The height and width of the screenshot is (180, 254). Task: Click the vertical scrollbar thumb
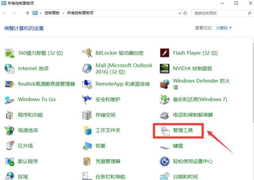(x=253, y=83)
